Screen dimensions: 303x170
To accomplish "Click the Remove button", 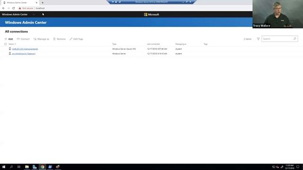I will tap(59, 39).
